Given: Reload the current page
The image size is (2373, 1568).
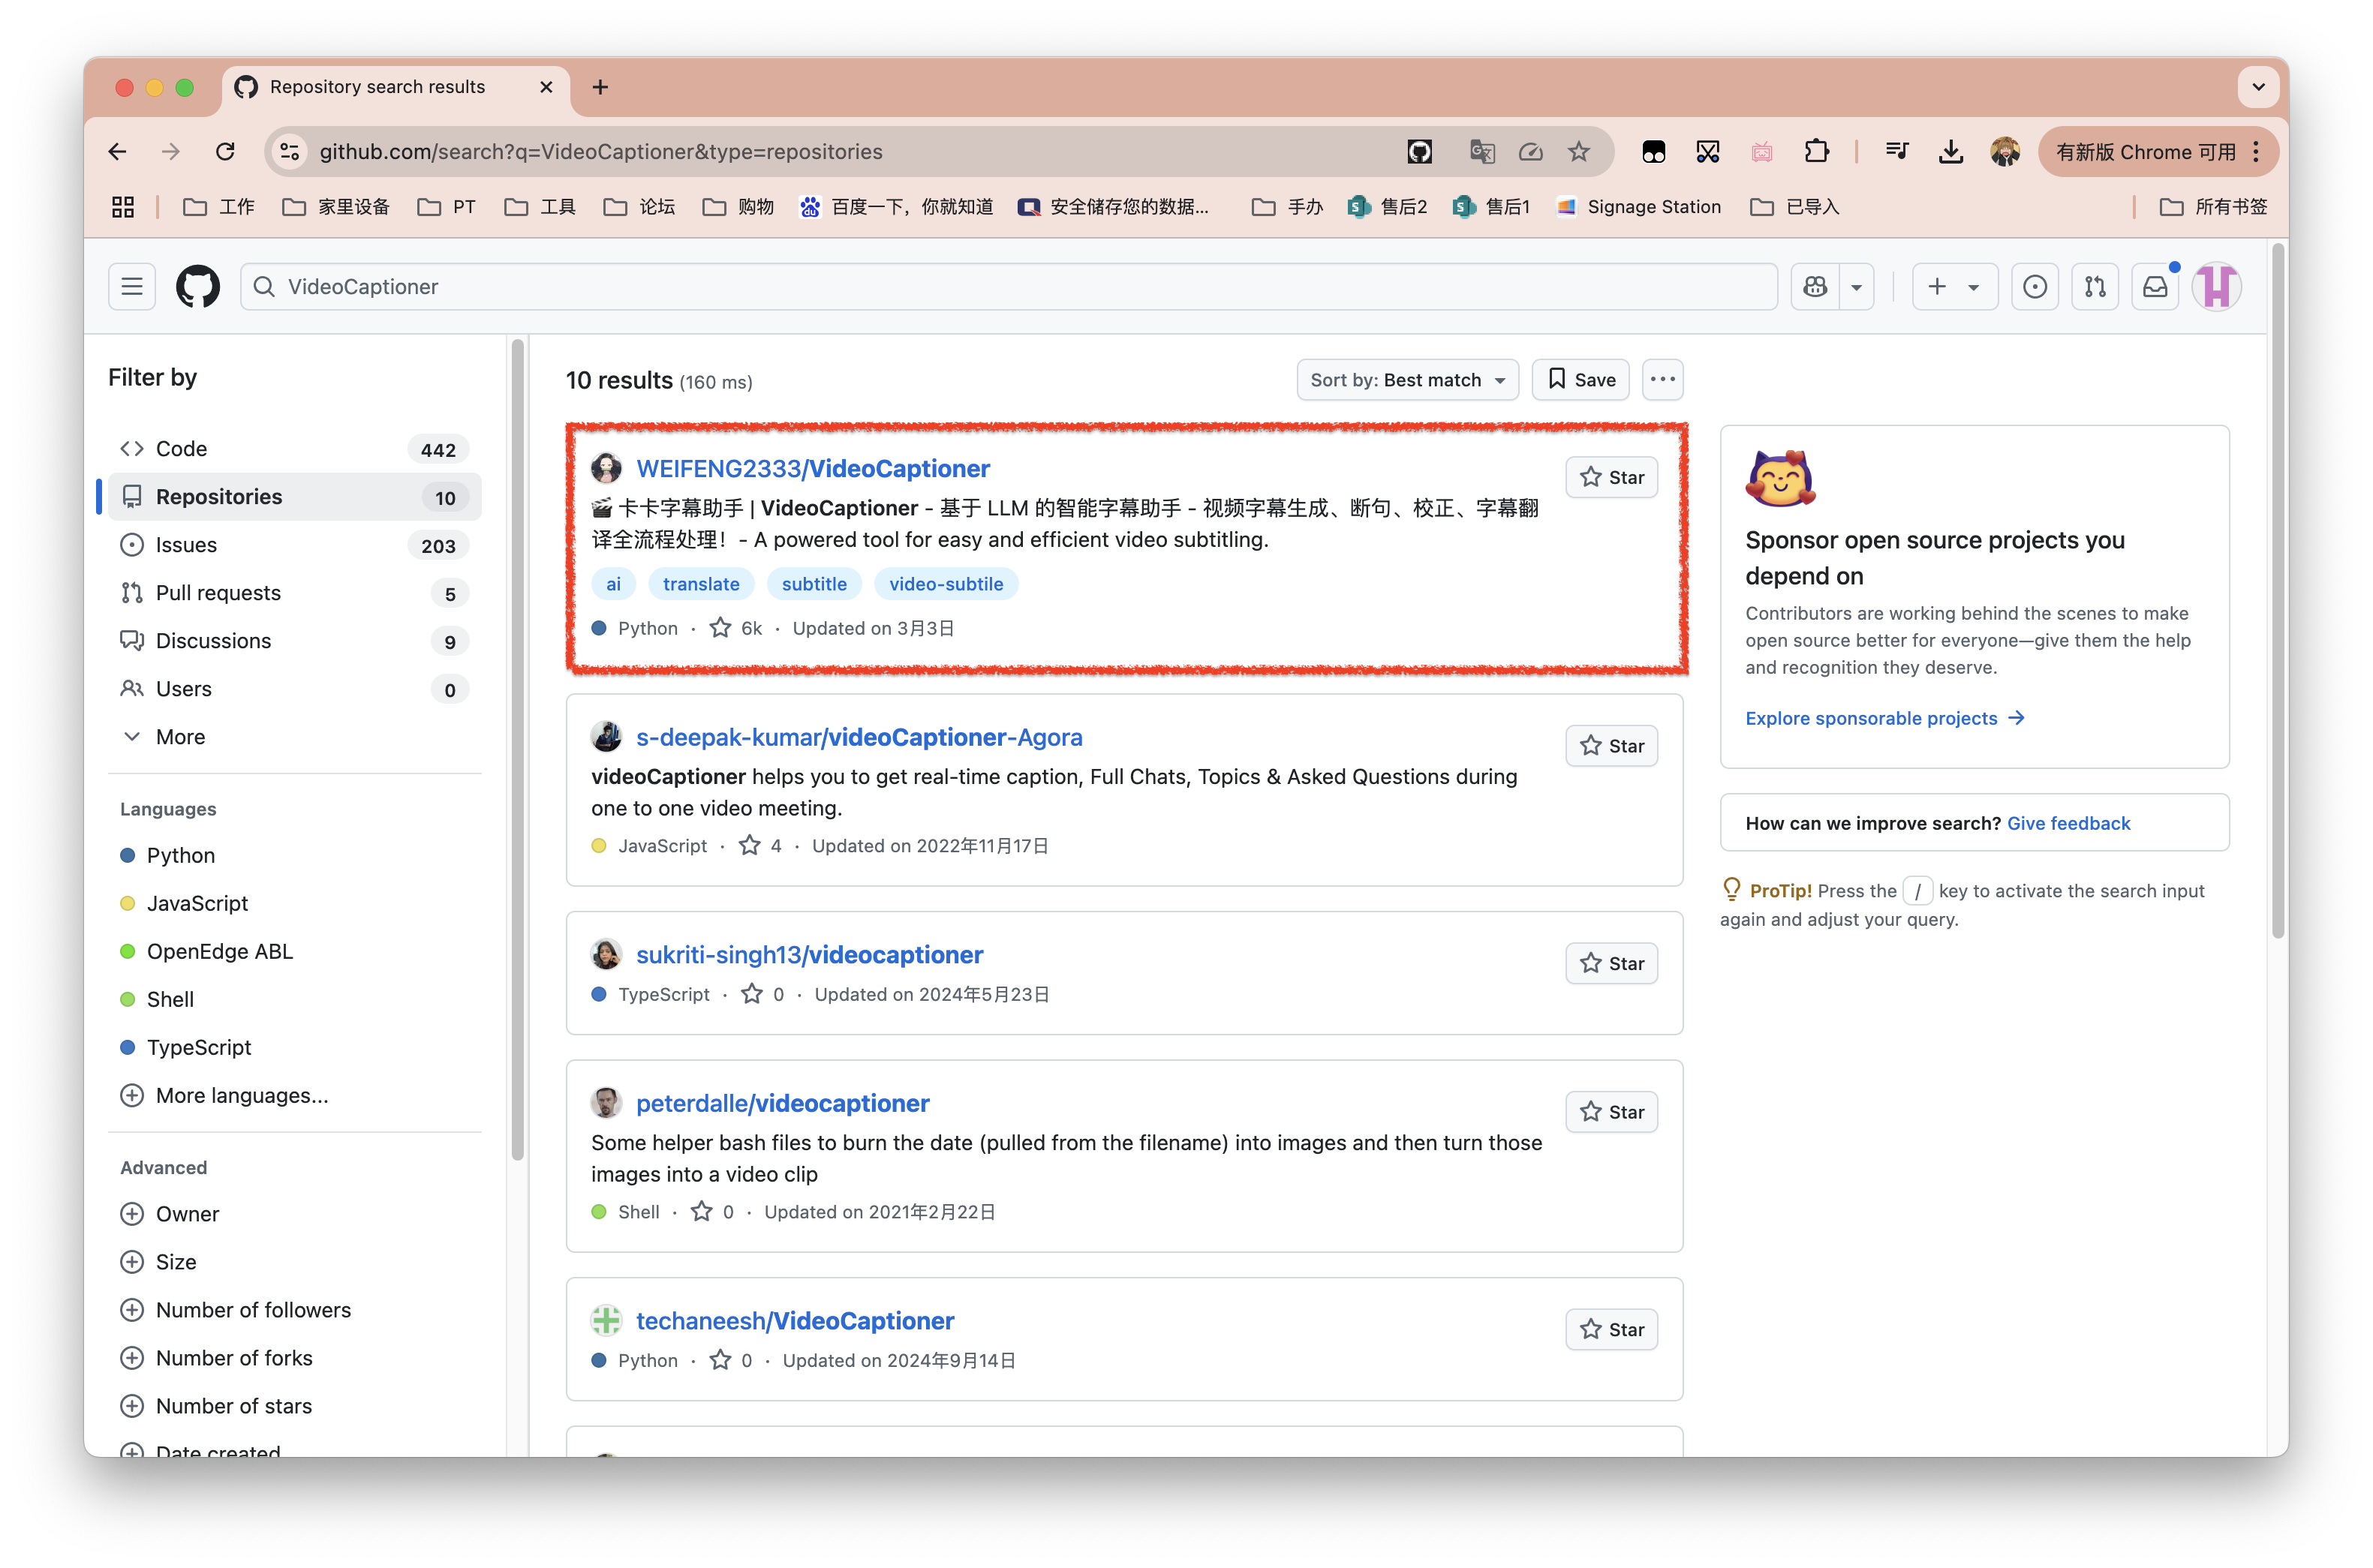Looking at the screenshot, I should (x=225, y=151).
